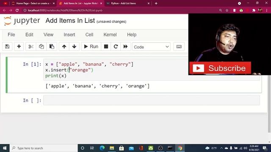This screenshot has height=152, width=271.
Task: Open Microsoft Edge from the taskbar
Action: (102, 148)
